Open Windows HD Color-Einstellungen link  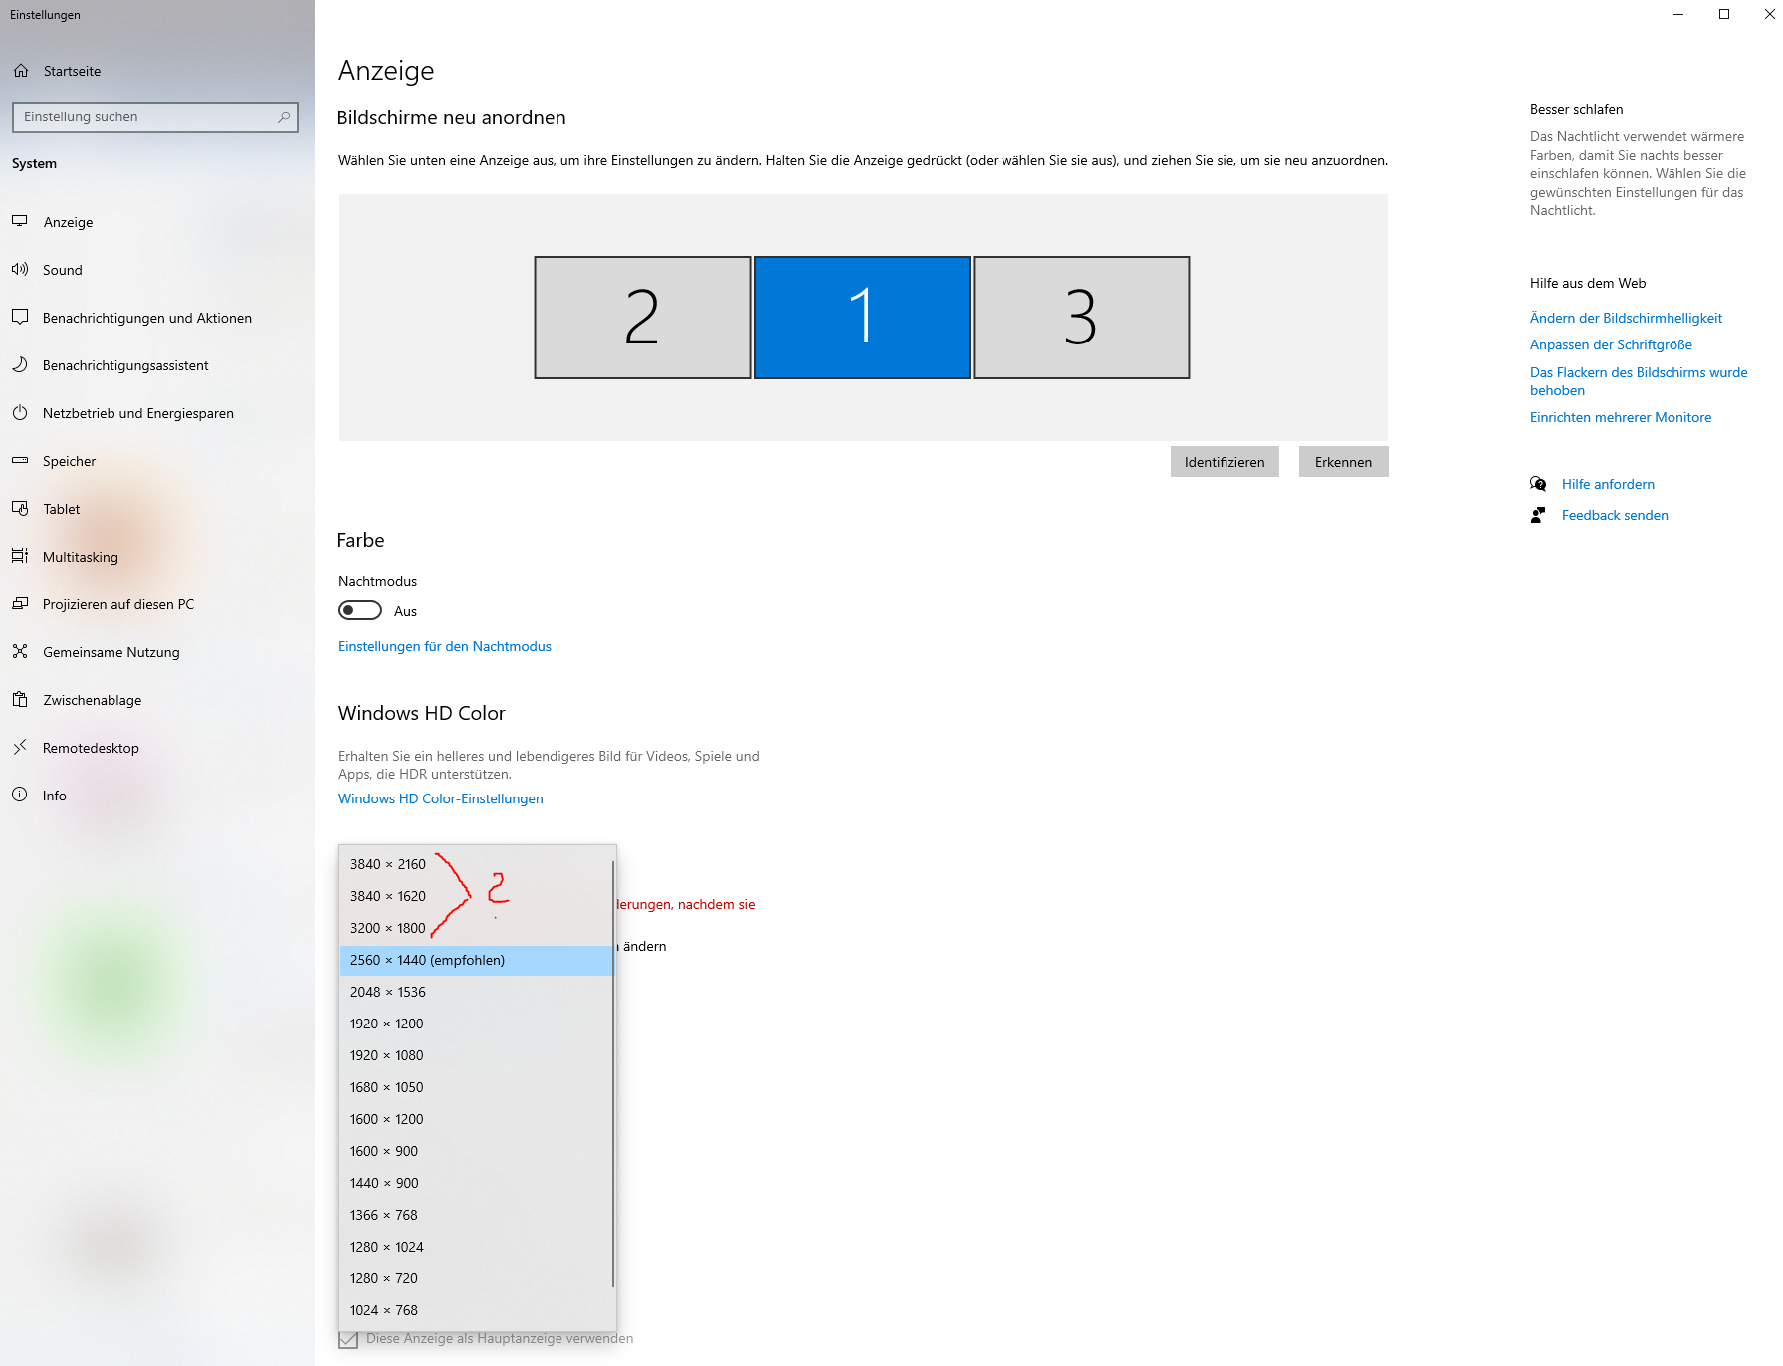(x=441, y=798)
